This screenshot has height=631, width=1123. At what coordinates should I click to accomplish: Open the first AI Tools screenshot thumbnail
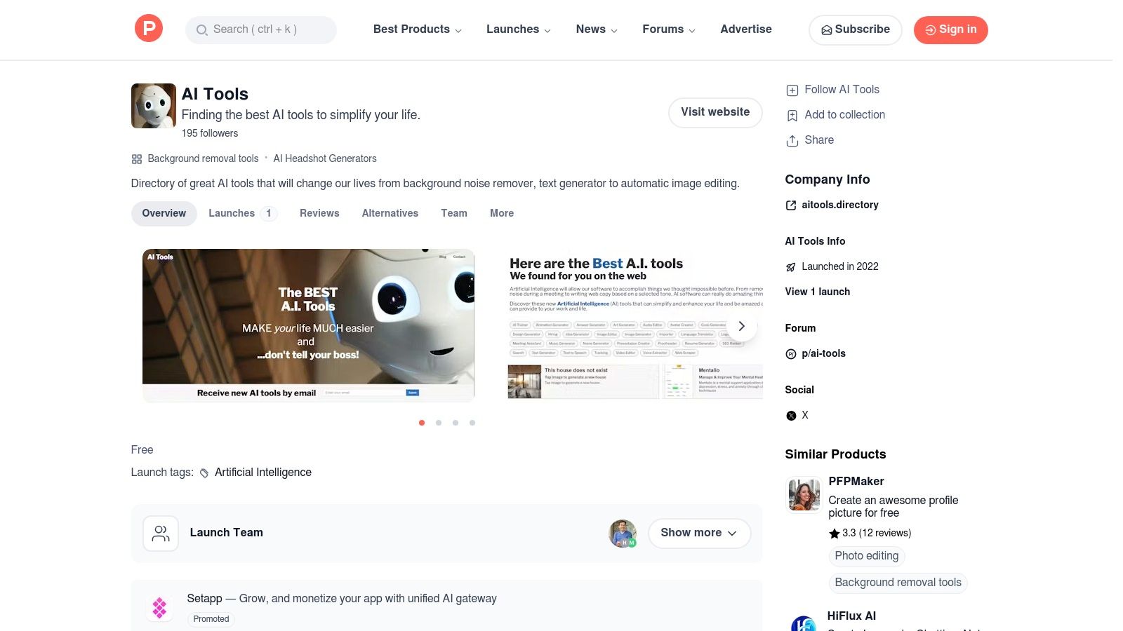point(308,325)
